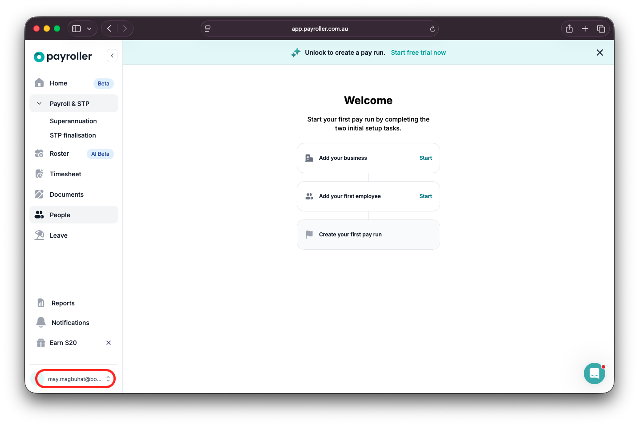Image resolution: width=639 pixels, height=426 pixels.
Task: Click the Beta badge next to Home
Action: pos(104,84)
